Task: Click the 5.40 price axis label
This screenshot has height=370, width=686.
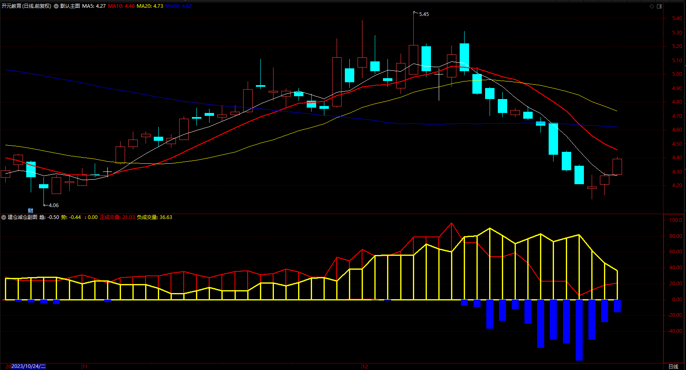Action: [677, 18]
